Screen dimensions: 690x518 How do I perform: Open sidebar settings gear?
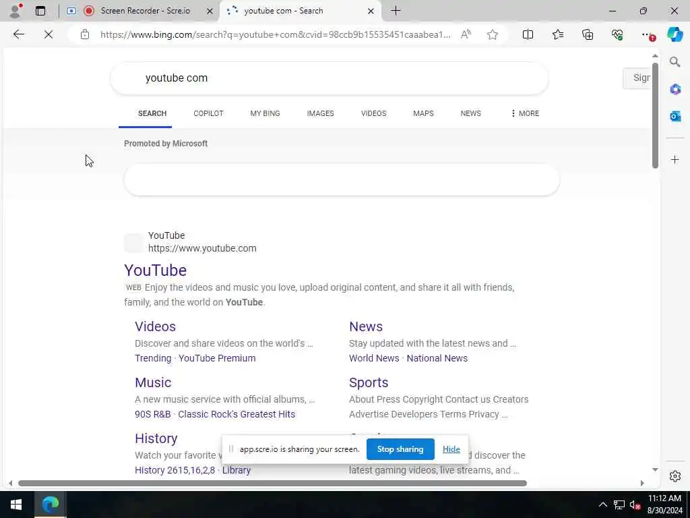point(675,476)
